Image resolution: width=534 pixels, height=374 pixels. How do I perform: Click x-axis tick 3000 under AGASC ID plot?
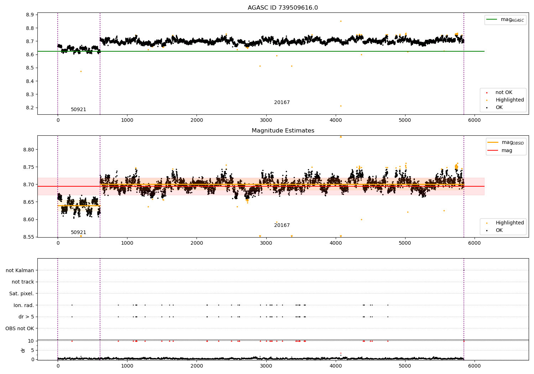pos(266,120)
